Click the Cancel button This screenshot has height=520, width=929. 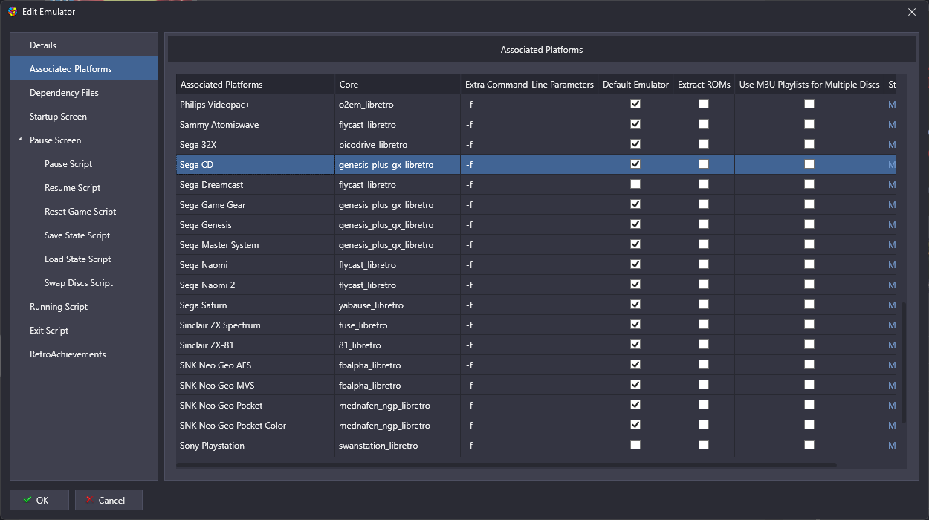tap(109, 500)
